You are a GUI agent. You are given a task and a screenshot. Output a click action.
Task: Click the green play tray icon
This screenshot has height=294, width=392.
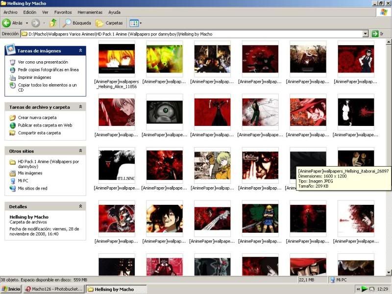click(365, 289)
